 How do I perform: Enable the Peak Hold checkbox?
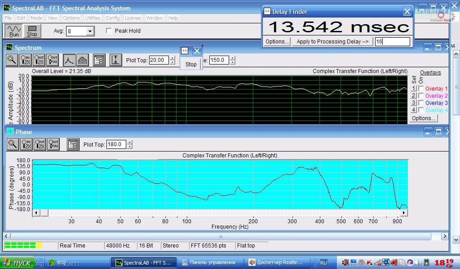[x=109, y=31]
